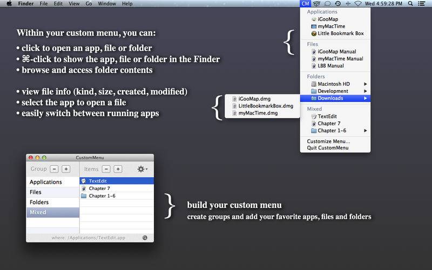Select Chapter 1-6 row in Items list
The width and height of the screenshot is (432, 270).
click(x=117, y=195)
